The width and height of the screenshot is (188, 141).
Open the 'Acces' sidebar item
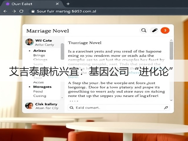pos(38,82)
